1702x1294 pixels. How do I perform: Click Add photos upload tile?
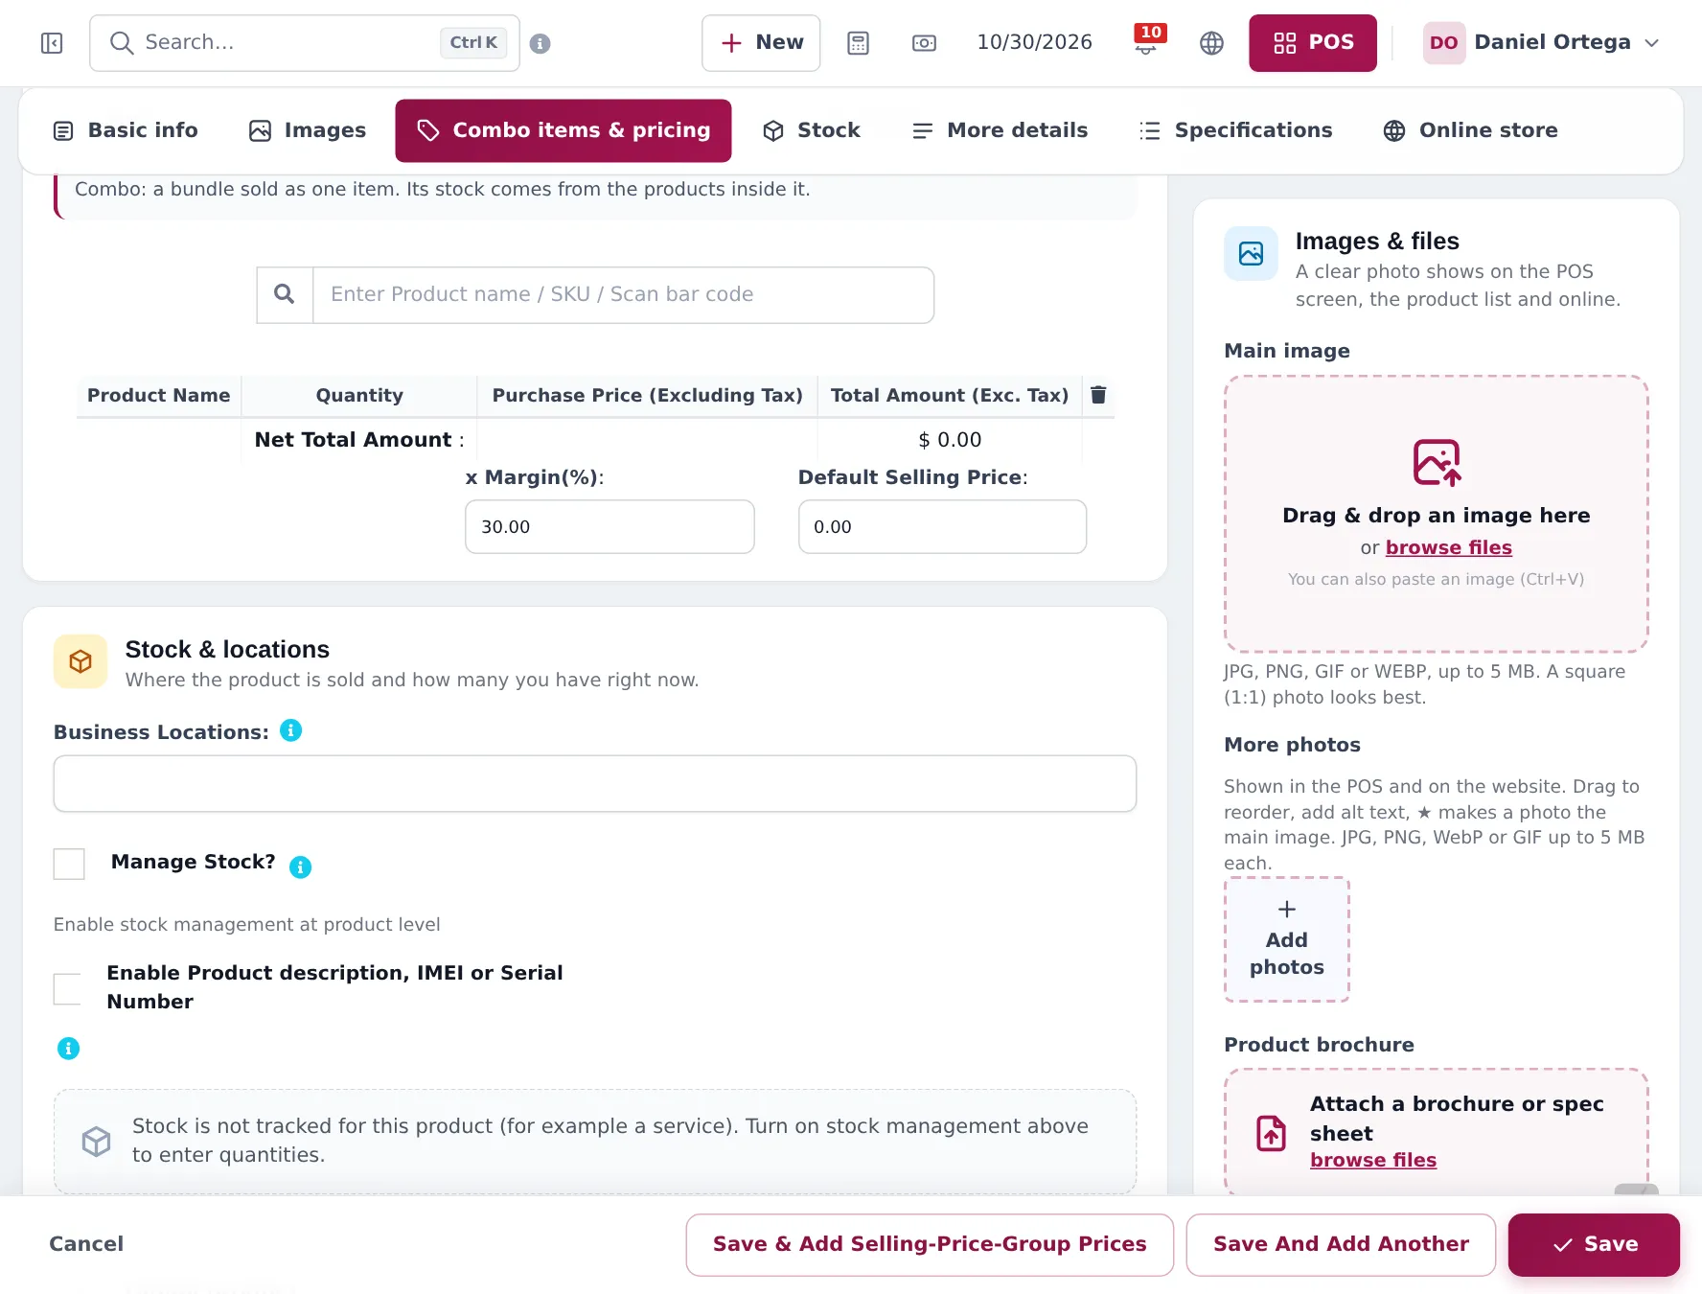click(x=1287, y=939)
